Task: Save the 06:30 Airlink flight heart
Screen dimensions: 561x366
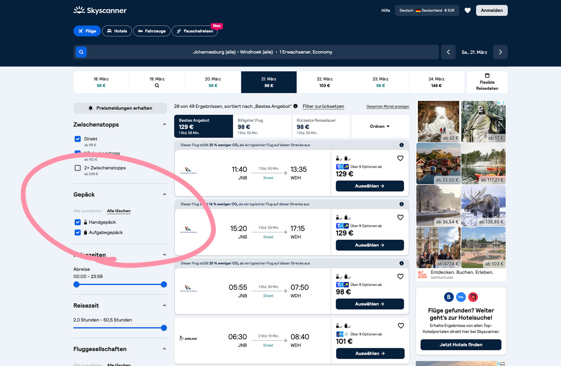Action: (x=400, y=326)
